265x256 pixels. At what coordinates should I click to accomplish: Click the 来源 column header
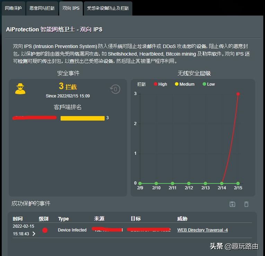pyautogui.click(x=99, y=219)
